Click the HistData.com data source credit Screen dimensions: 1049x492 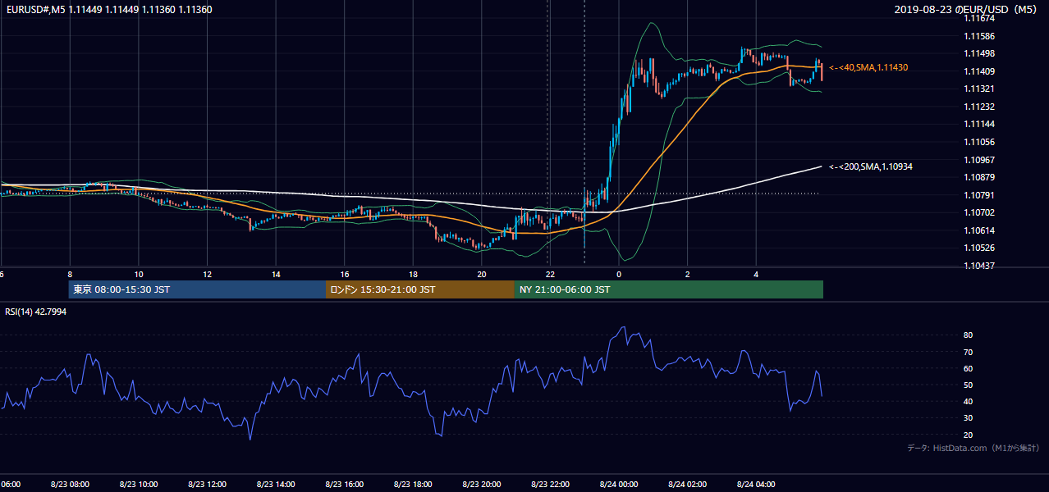coord(973,448)
